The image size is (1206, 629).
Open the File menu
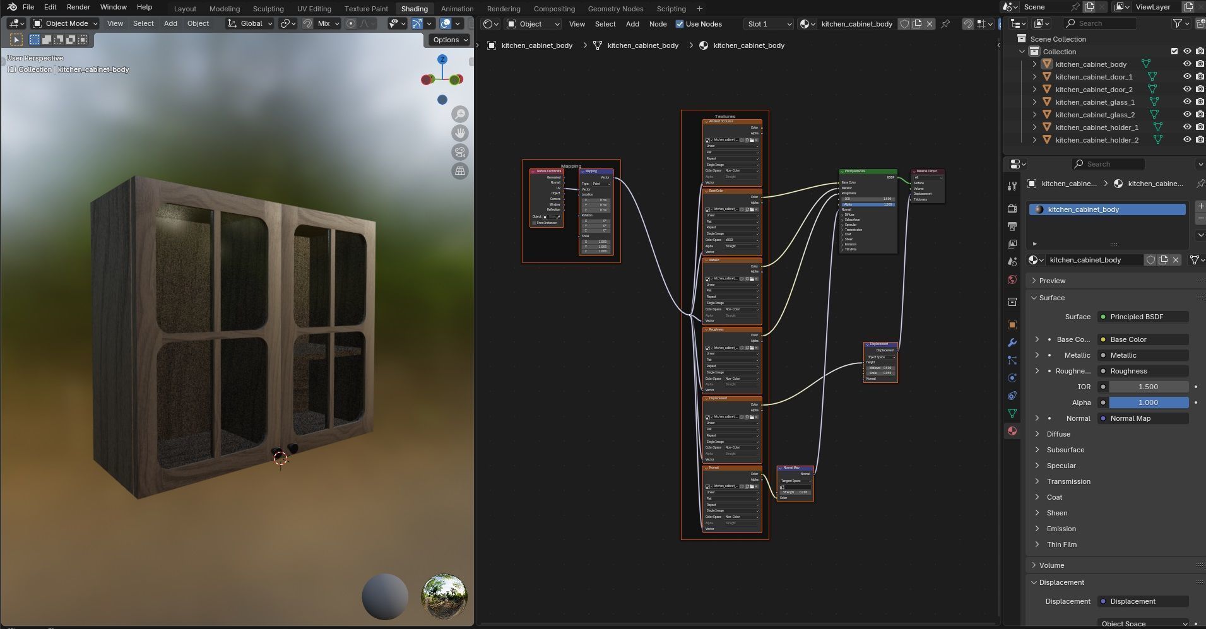(28, 7)
